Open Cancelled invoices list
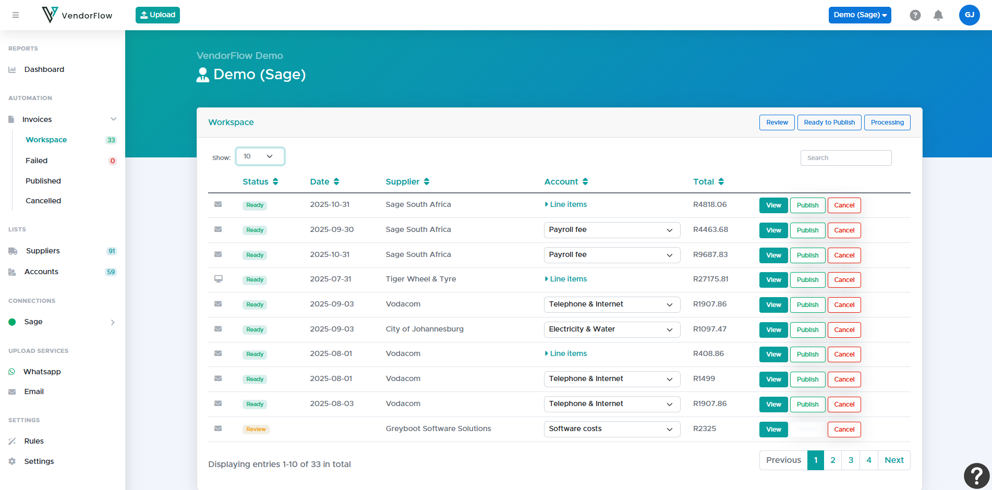 pyautogui.click(x=43, y=201)
